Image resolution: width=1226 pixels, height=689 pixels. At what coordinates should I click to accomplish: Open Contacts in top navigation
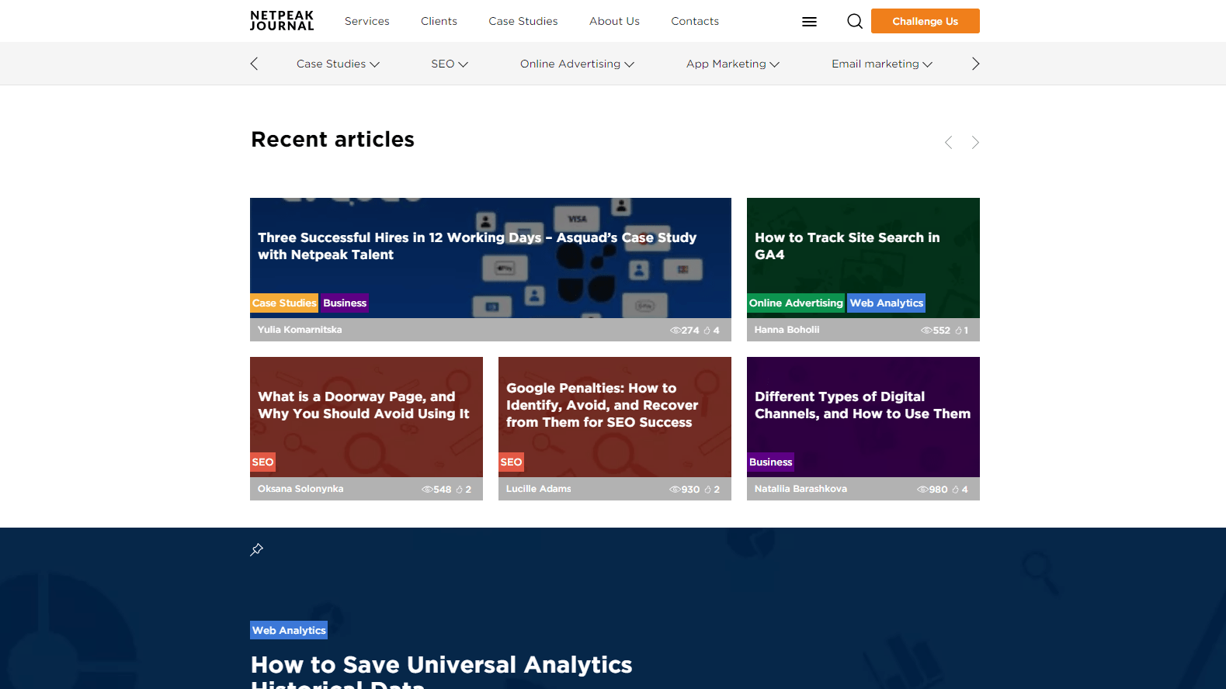point(695,21)
